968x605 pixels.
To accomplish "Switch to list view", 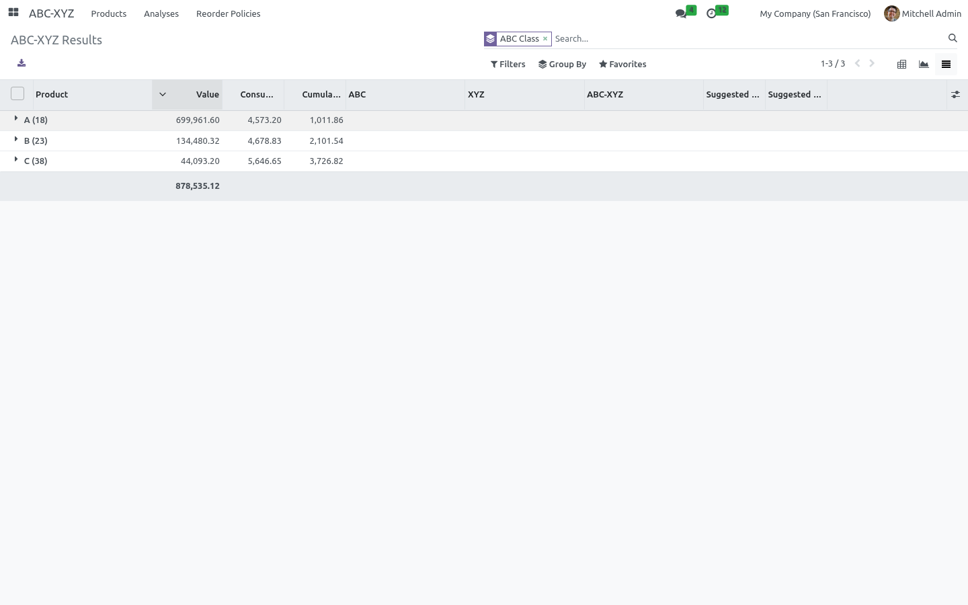I will tap(946, 65).
